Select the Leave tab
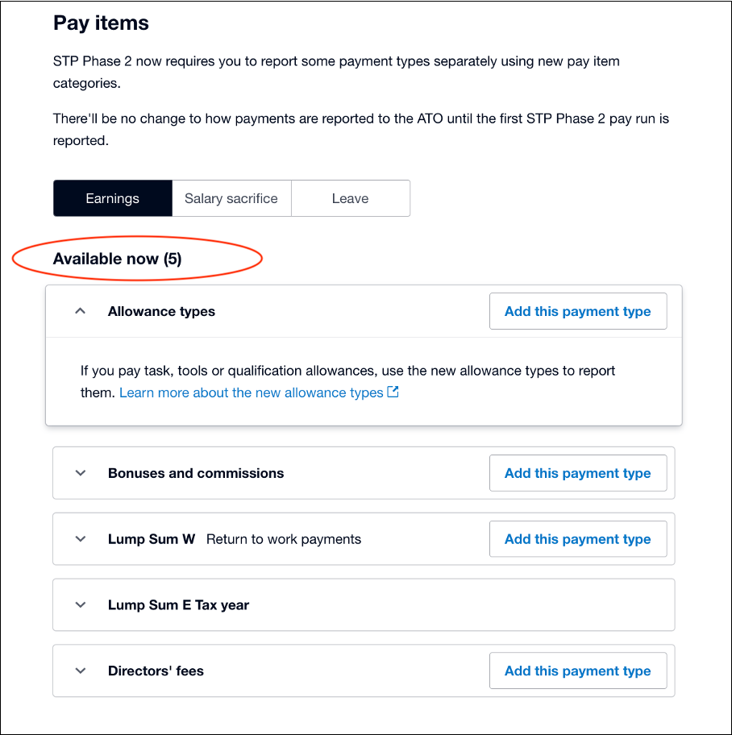 click(351, 198)
